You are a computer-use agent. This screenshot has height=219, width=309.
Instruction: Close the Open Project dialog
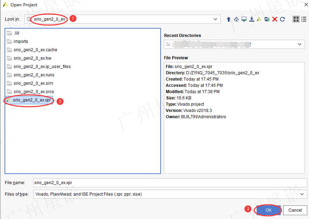point(306,4)
